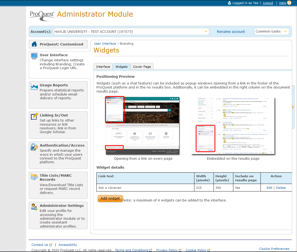
Task: Click the 'Widget details' heading
Action: pos(110,167)
